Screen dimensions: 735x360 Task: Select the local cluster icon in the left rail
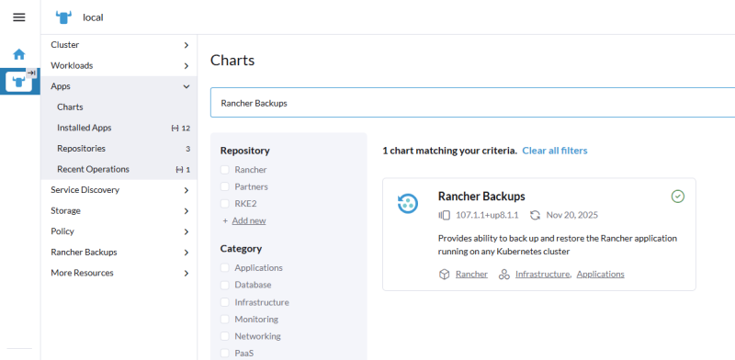(18, 82)
